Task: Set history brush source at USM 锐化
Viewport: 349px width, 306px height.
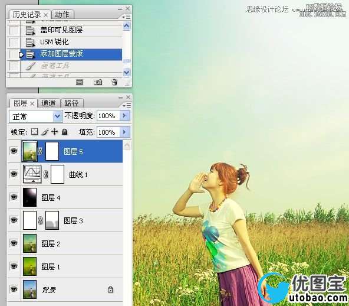Action: 14,43
